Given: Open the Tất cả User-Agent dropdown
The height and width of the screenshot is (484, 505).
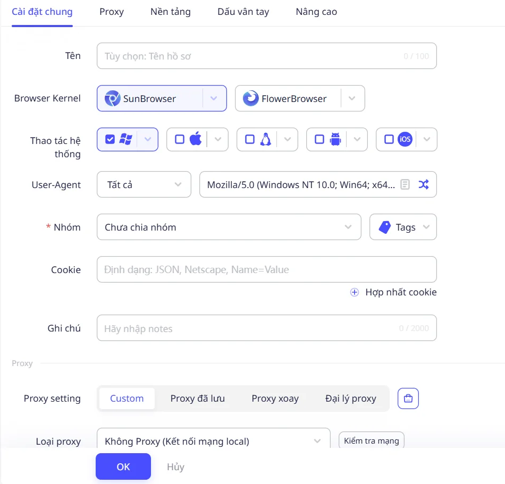Looking at the screenshot, I should (144, 184).
